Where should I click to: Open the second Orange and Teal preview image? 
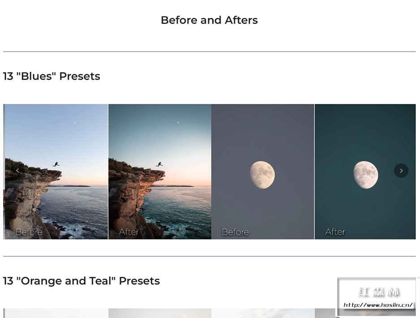[x=160, y=313]
